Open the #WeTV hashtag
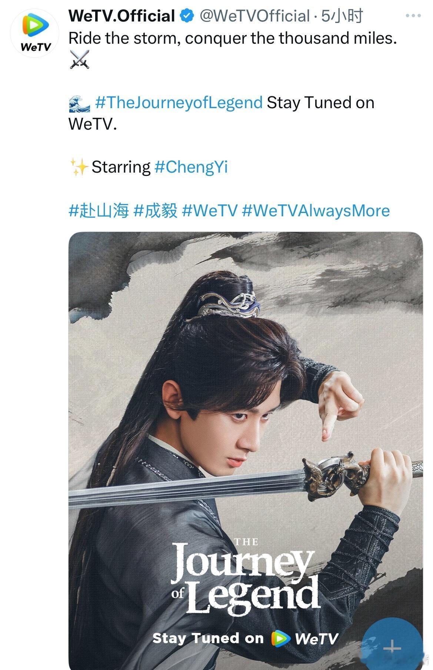Image resolution: width=433 pixels, height=670 pixels. pyautogui.click(x=210, y=211)
